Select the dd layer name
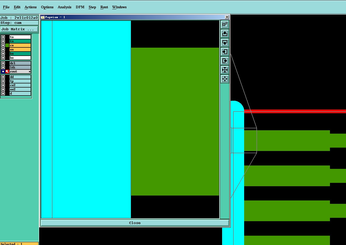346x245 pixels. [x=20, y=77]
